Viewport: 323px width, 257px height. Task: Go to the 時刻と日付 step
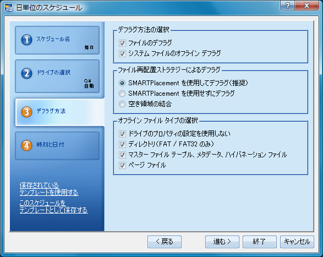click(x=57, y=146)
